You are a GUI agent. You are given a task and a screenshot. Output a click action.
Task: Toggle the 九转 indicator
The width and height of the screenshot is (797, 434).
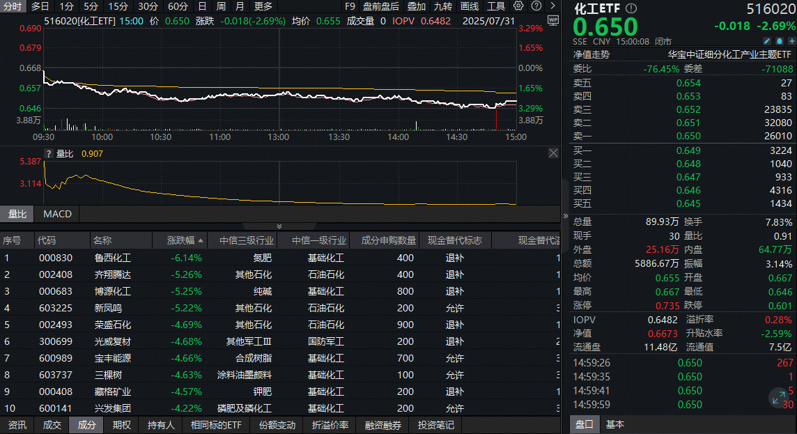tap(442, 6)
